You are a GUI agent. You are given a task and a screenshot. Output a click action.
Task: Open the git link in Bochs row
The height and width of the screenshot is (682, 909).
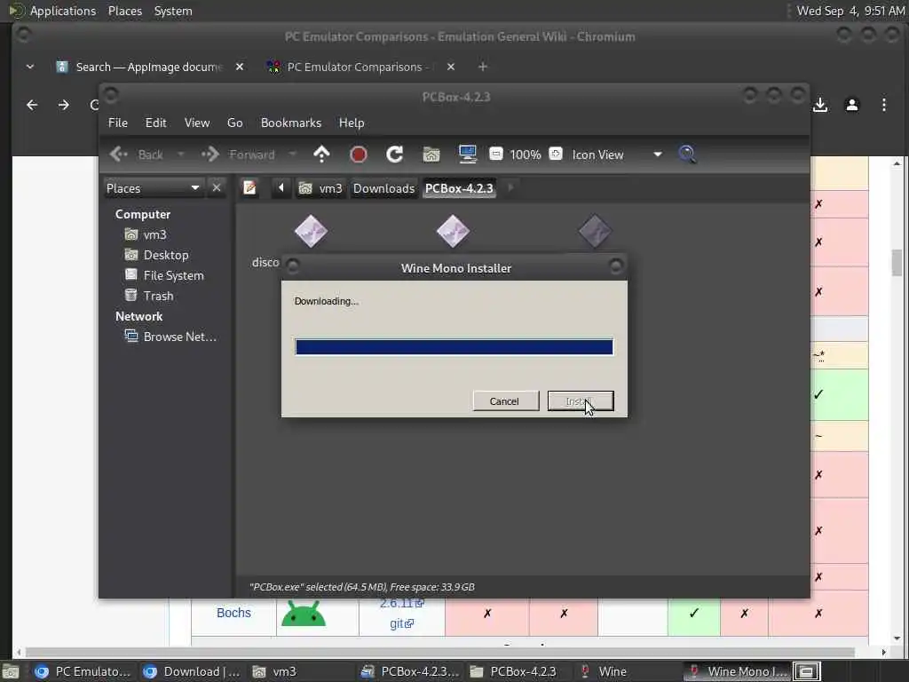[402, 624]
